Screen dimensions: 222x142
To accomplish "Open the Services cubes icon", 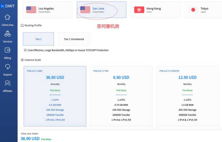I will tap(7, 34).
